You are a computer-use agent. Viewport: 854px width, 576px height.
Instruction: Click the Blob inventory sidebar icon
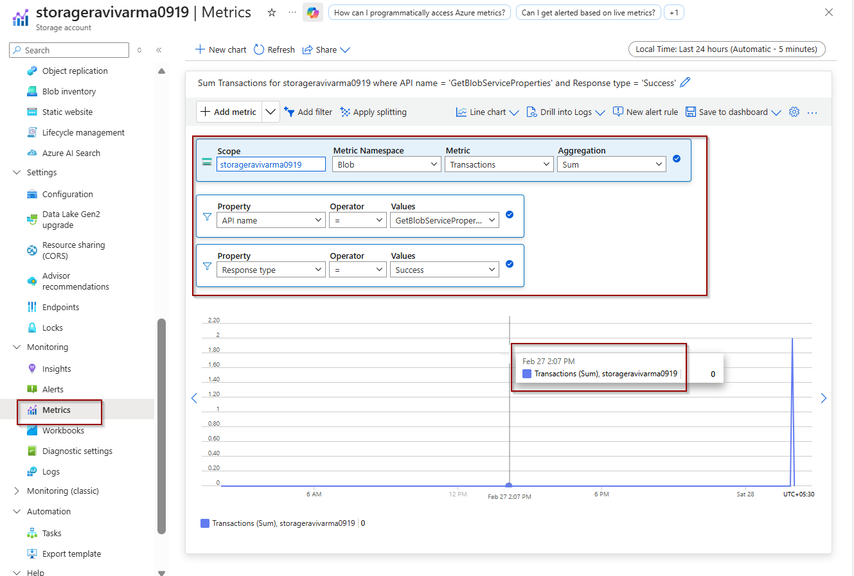pyautogui.click(x=32, y=91)
